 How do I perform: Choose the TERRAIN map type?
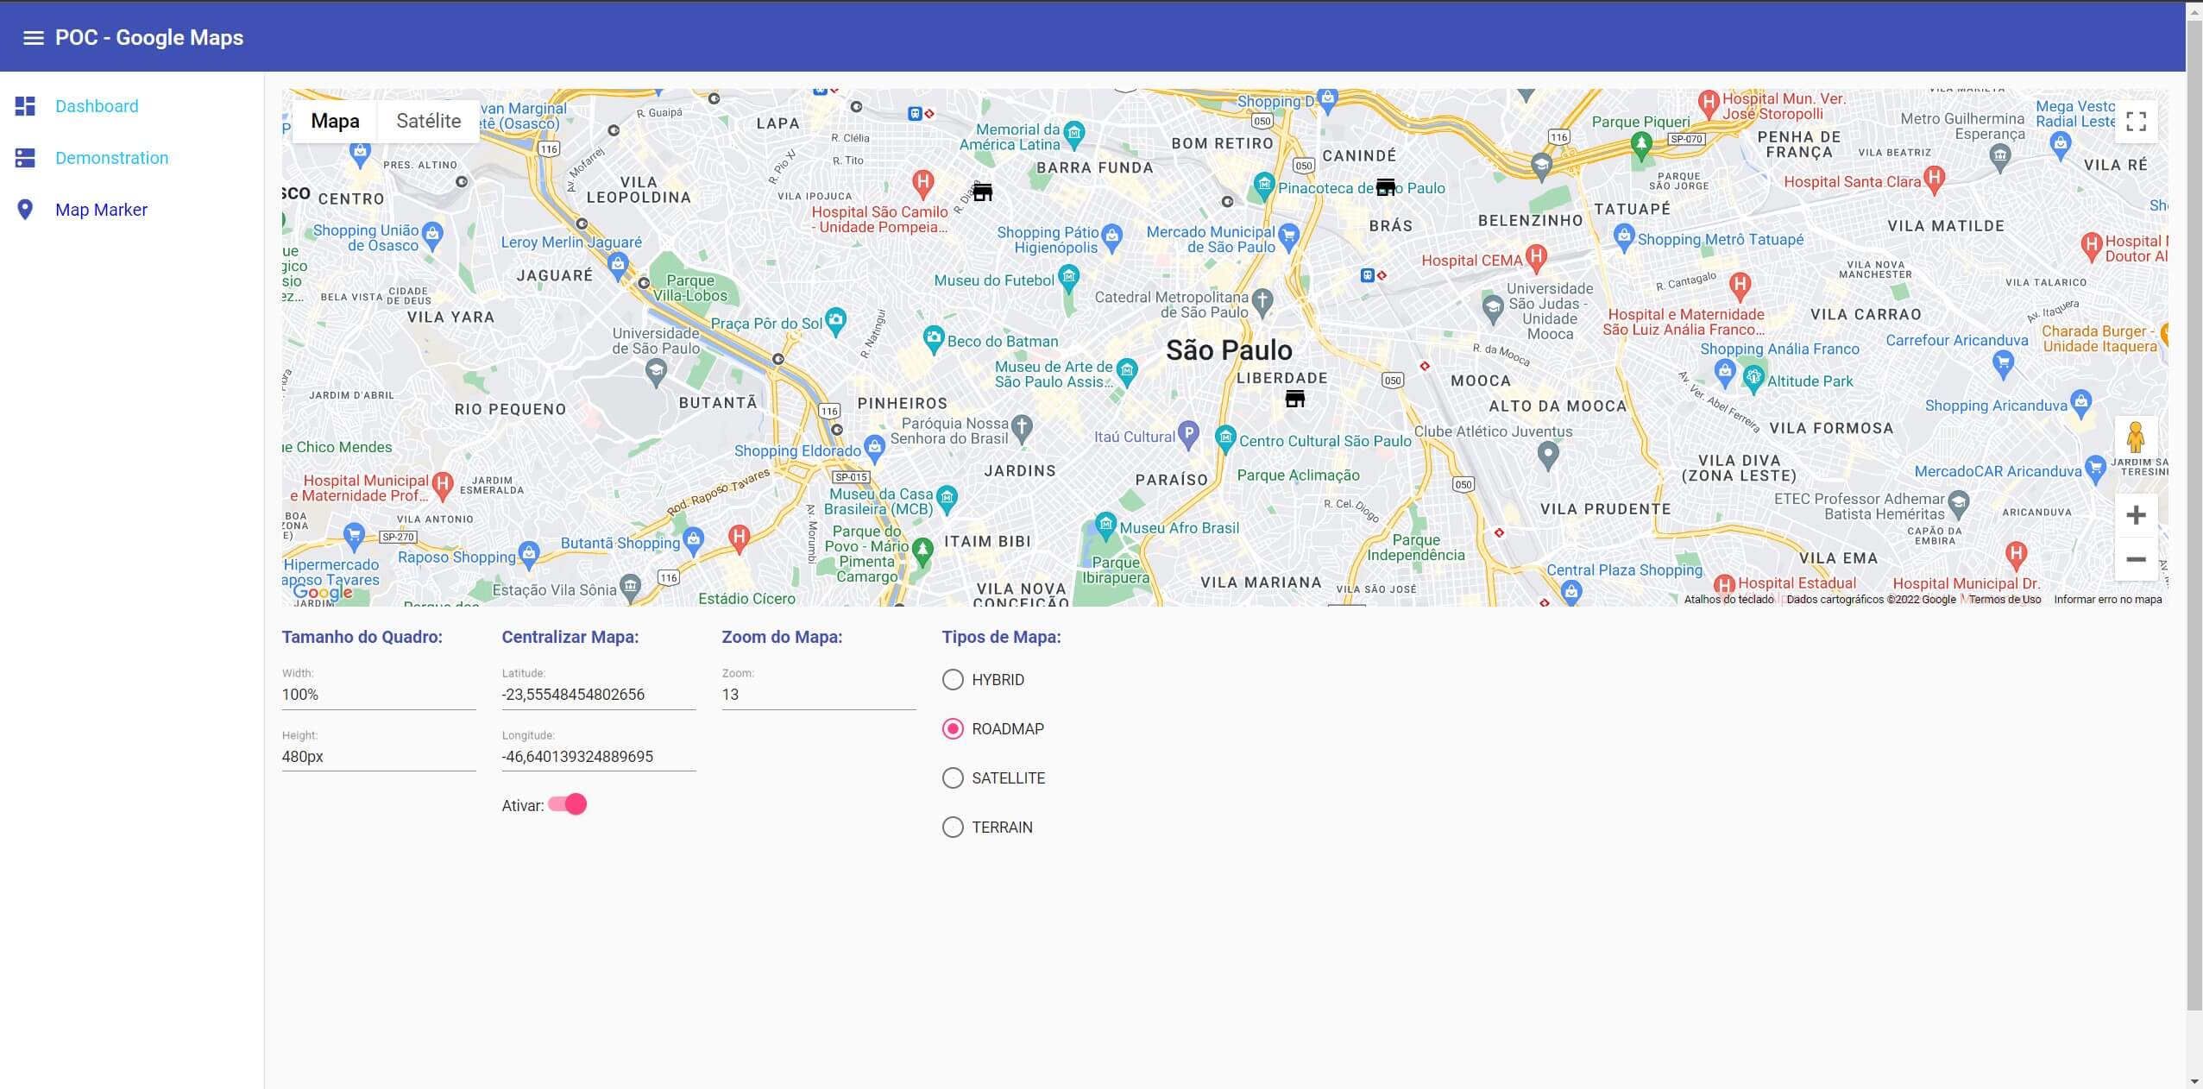coord(953,828)
